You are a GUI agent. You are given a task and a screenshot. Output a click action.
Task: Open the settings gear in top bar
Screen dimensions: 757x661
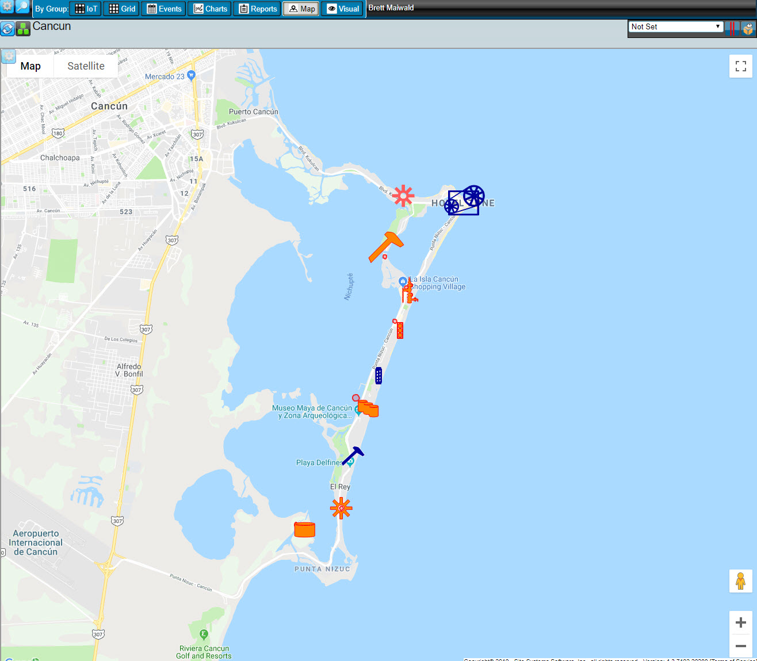tap(7, 6)
